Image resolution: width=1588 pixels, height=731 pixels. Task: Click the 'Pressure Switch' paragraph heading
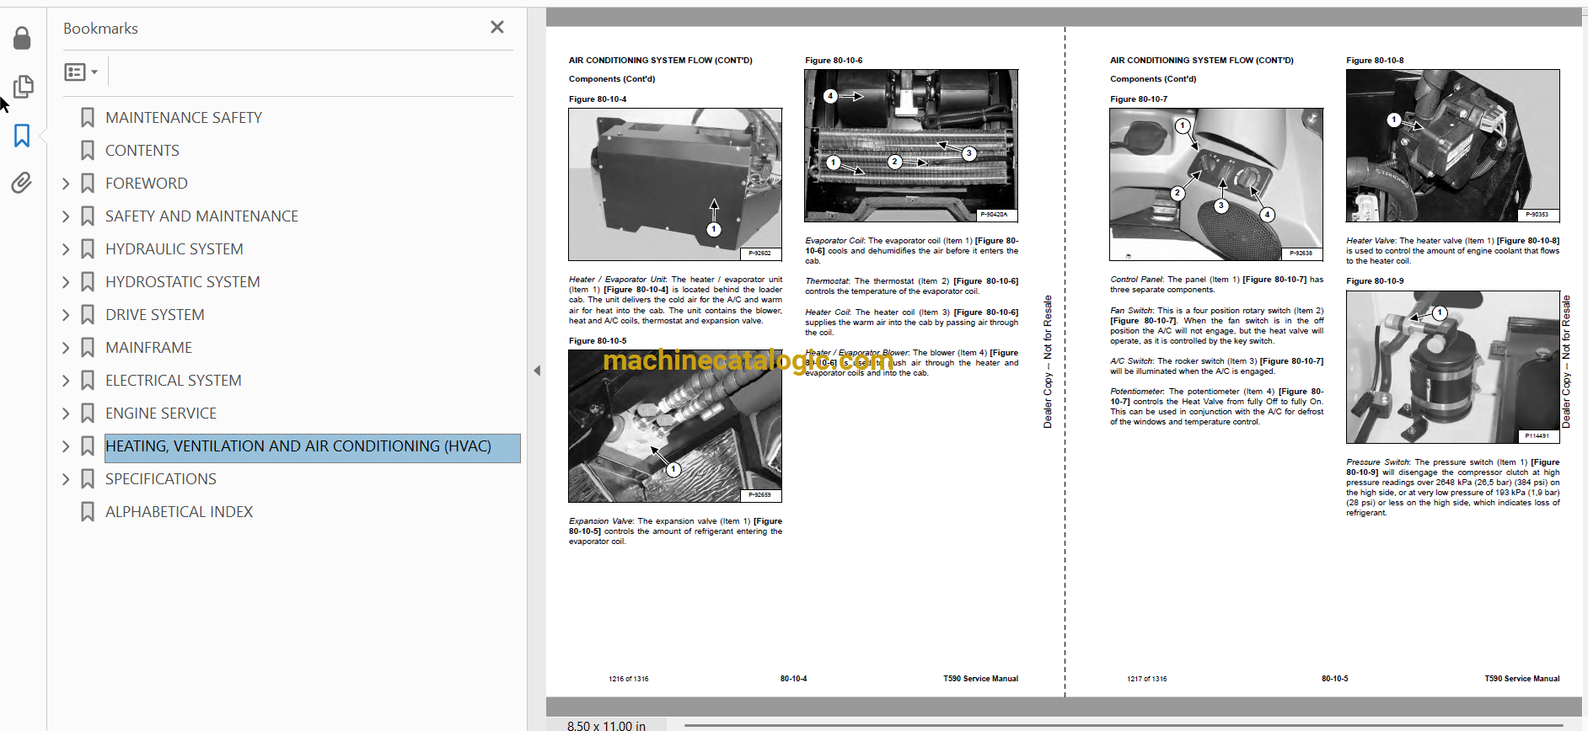[x=1378, y=462]
